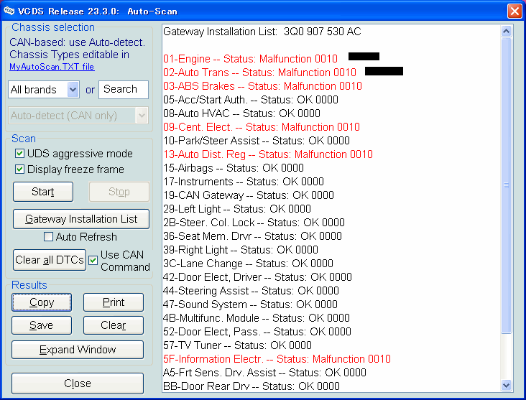Viewport: 526px width, 400px height.
Task: Select the 01-Engine malfunction entry
Action: tap(249, 59)
